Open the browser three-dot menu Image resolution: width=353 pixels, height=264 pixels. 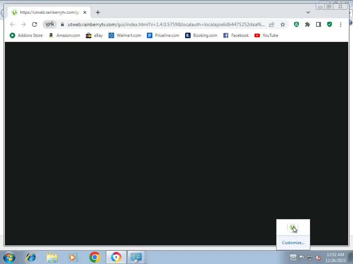(x=341, y=24)
